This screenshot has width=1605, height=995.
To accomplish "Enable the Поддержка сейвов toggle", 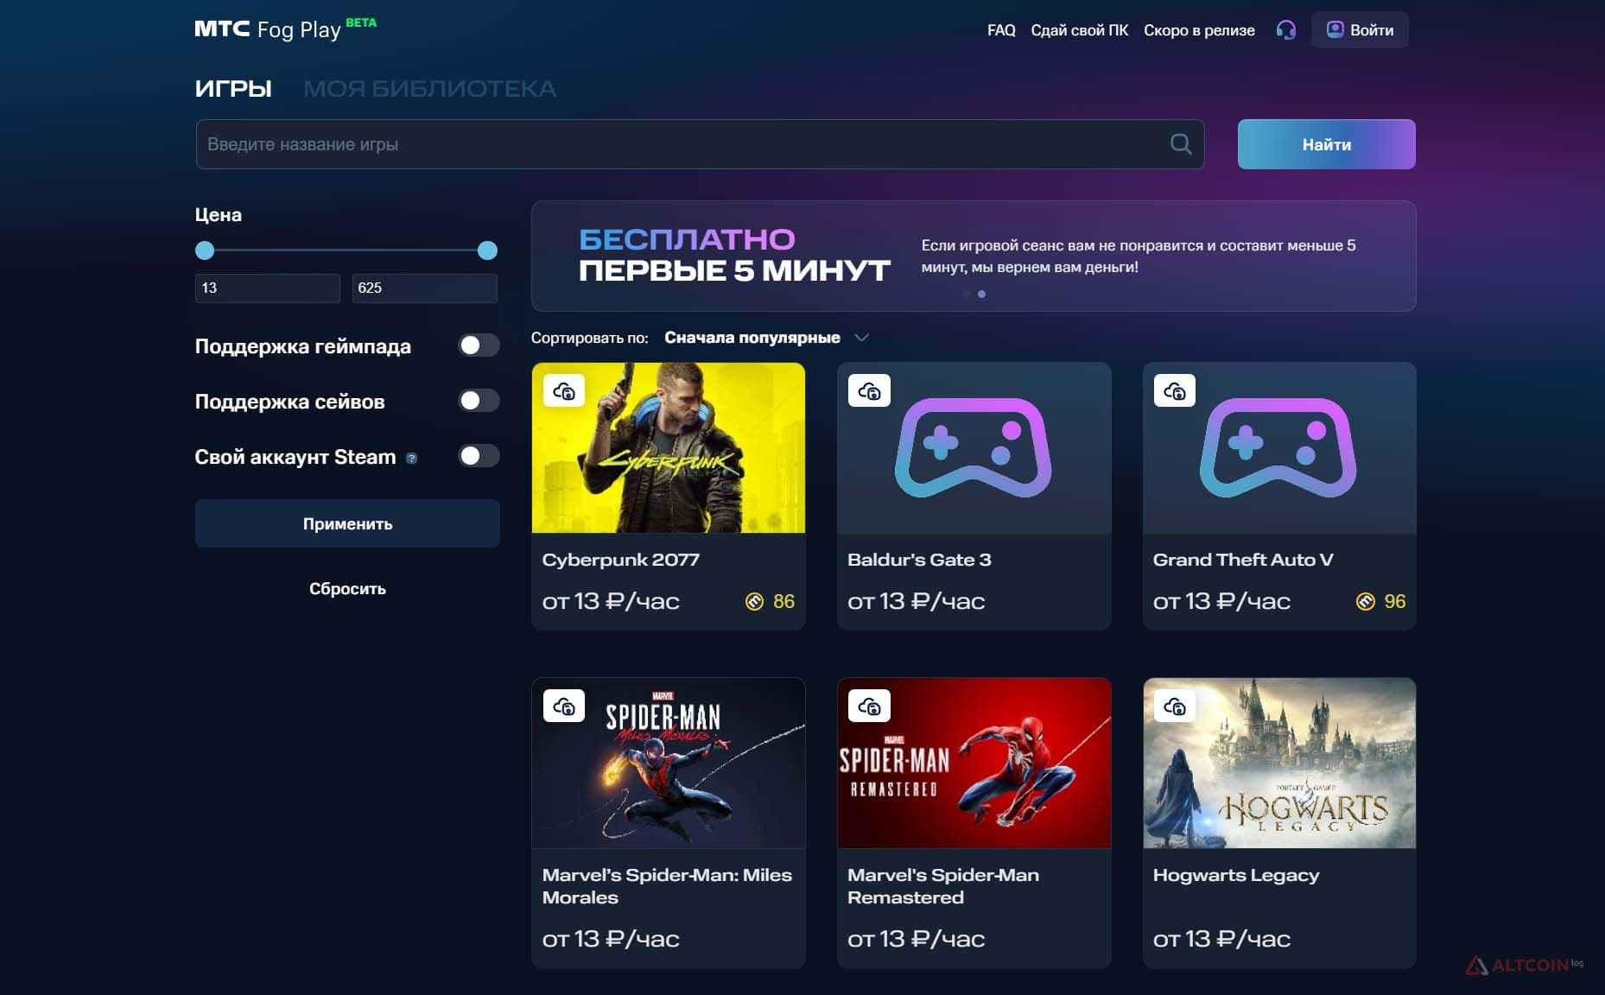I will 479,401.
